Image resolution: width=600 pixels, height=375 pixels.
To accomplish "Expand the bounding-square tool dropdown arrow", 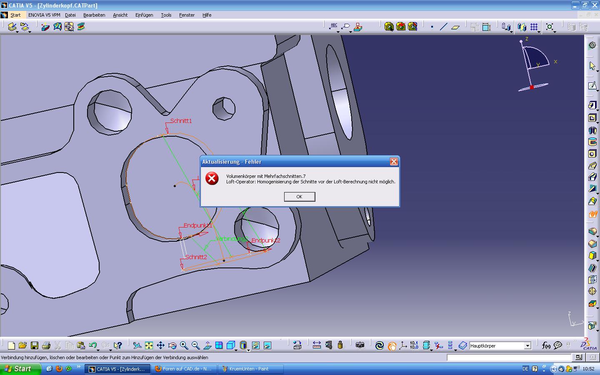I will (x=555, y=32).
